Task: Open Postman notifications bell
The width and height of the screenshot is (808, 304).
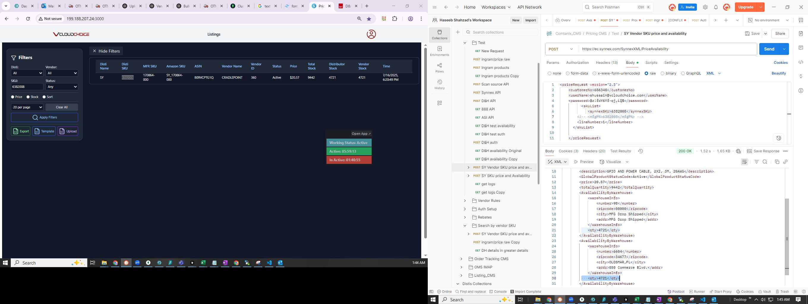Action: tap(716, 7)
